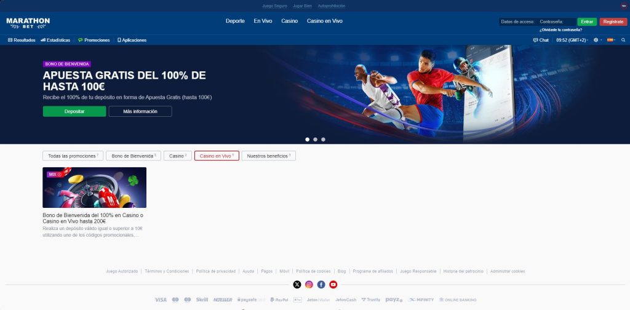The height and width of the screenshot is (310, 630).
Task: Click the red Regístrate button
Action: [x=613, y=22]
